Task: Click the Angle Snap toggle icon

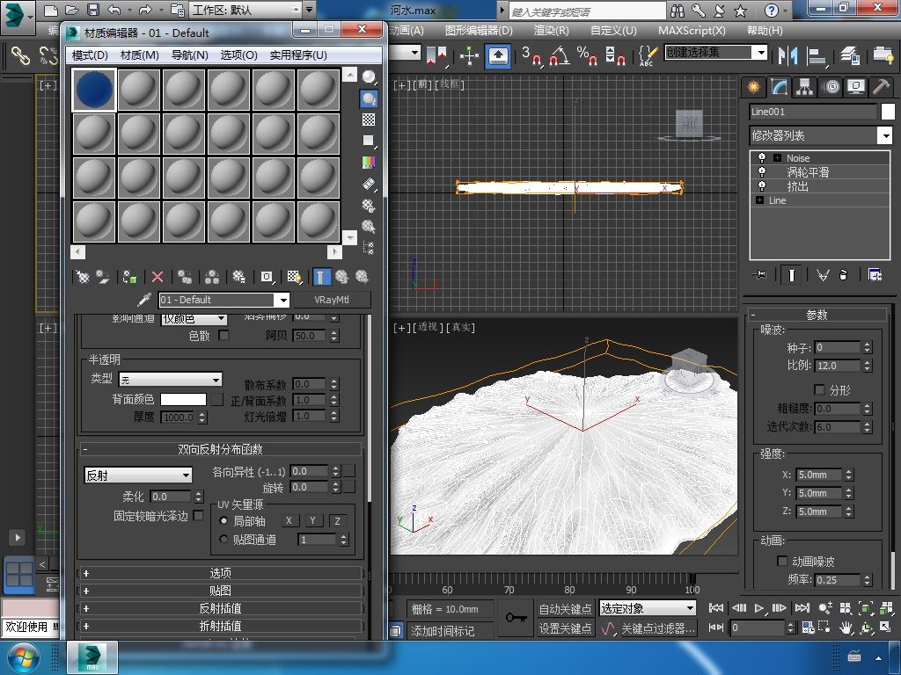Action: (558, 55)
